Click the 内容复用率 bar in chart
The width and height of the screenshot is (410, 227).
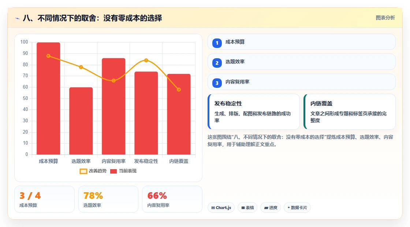113,107
